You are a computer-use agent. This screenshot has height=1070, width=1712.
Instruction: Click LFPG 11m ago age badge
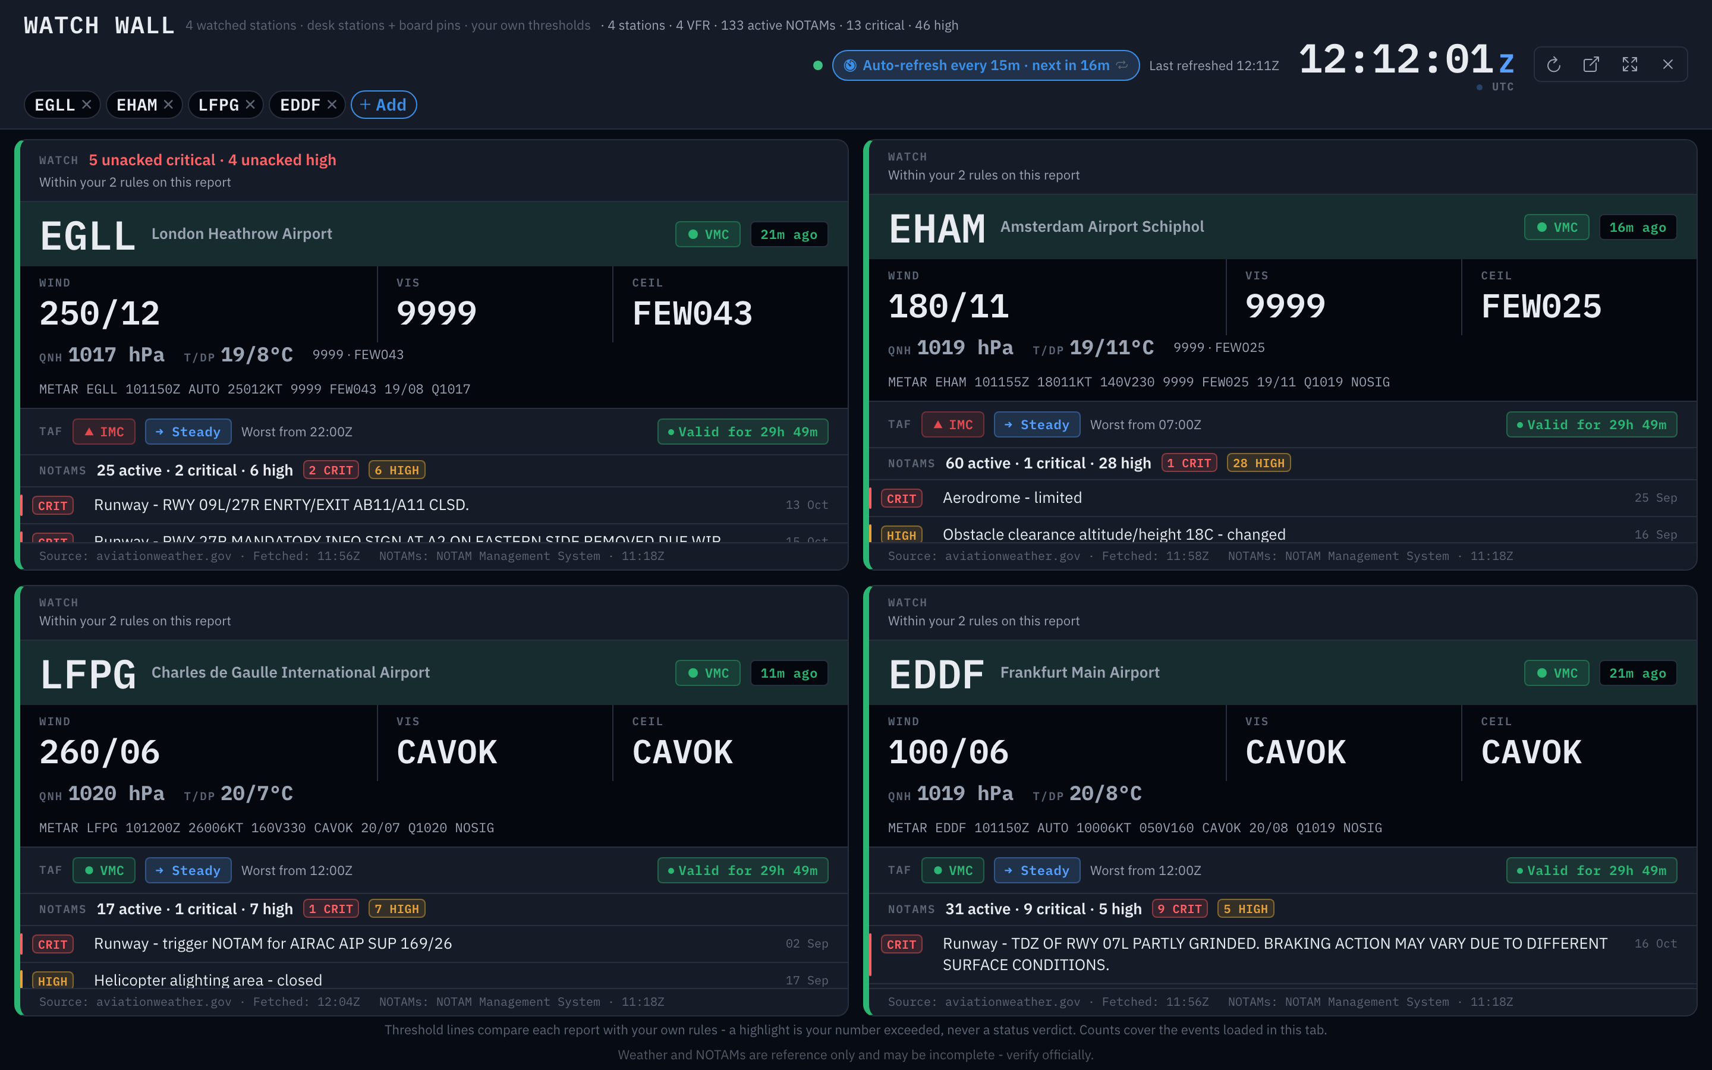(789, 673)
